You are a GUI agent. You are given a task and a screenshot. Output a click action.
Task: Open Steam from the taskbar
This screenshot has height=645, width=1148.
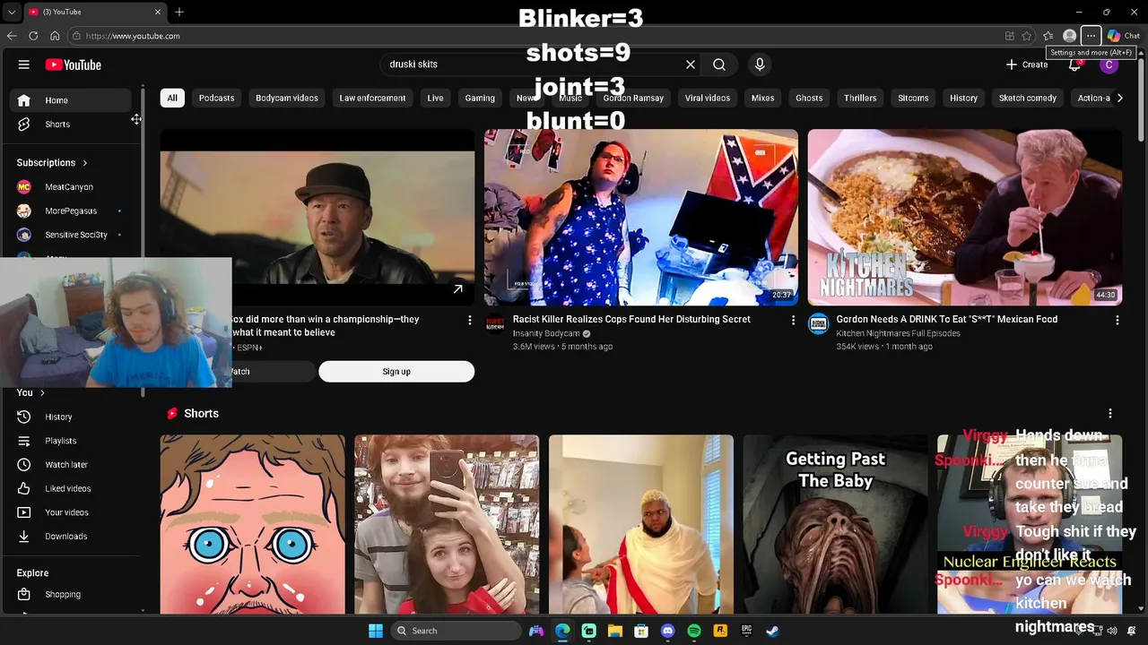(x=772, y=631)
